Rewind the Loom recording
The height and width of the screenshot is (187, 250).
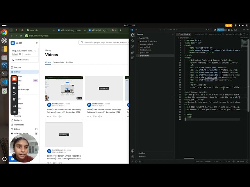tap(14, 106)
